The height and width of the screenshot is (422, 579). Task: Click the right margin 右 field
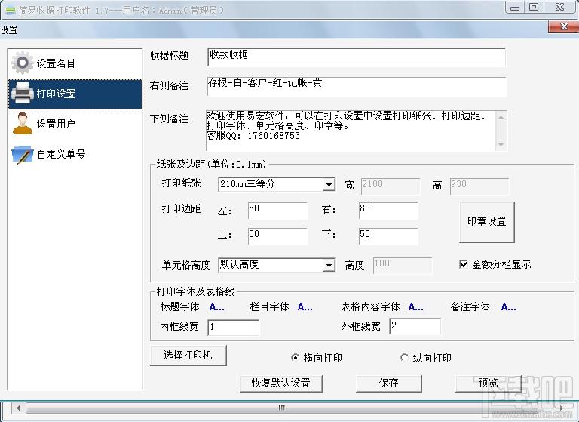(x=388, y=211)
